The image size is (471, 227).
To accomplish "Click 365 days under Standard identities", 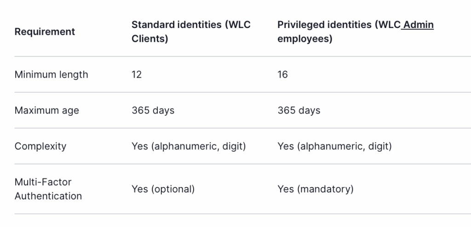I will coord(153,110).
